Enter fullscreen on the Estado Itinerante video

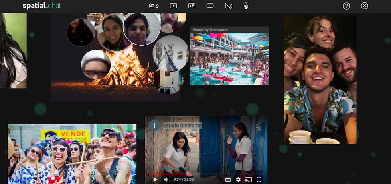pyautogui.click(x=259, y=180)
